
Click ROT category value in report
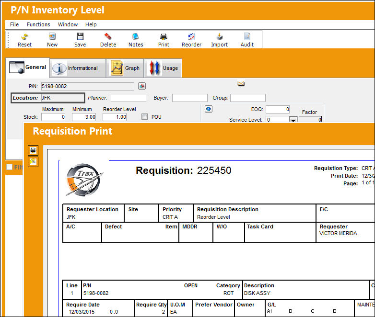point(228,293)
